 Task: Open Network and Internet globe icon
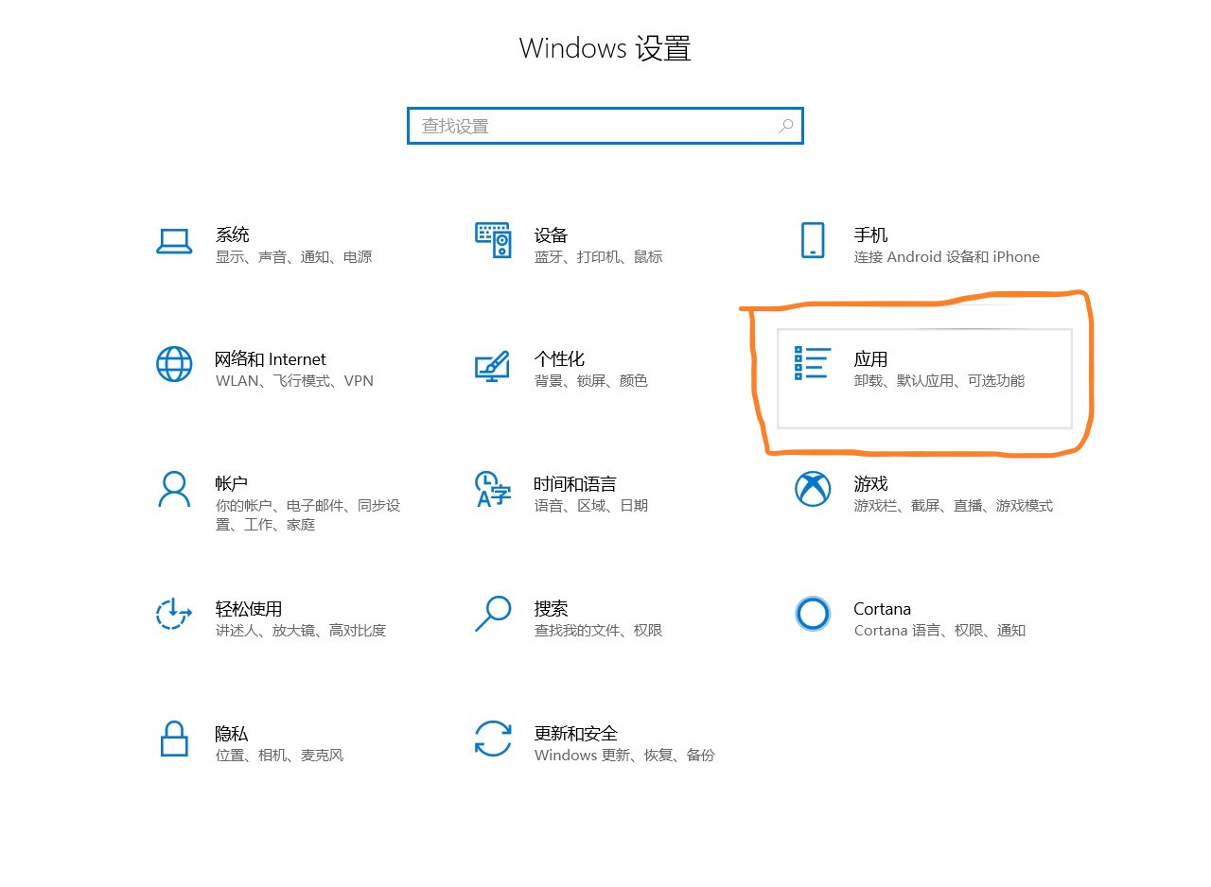pos(174,365)
